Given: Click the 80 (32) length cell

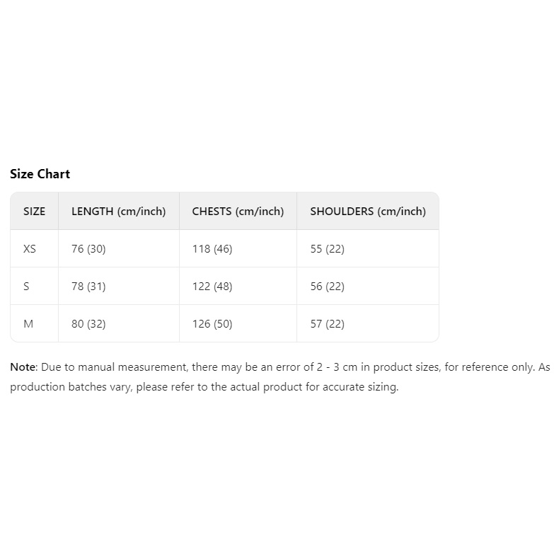Looking at the screenshot, I should click(88, 323).
